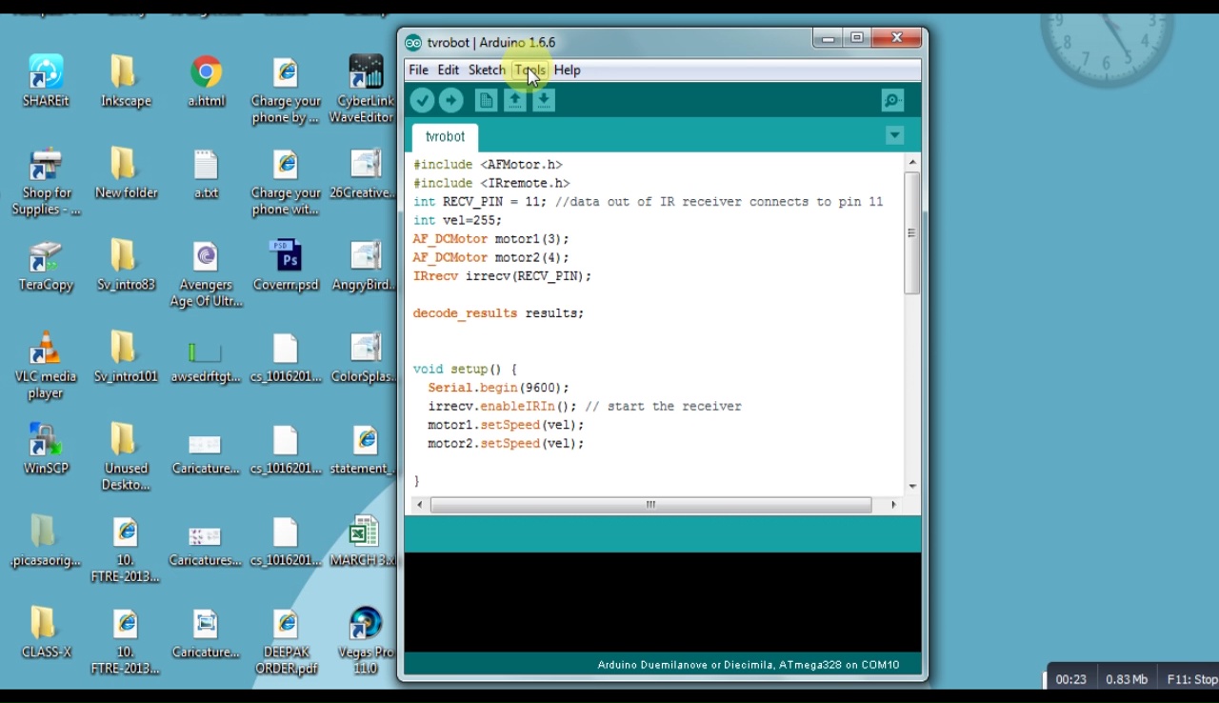
Task: Select the a.txt file on desktop
Action: click(x=206, y=173)
